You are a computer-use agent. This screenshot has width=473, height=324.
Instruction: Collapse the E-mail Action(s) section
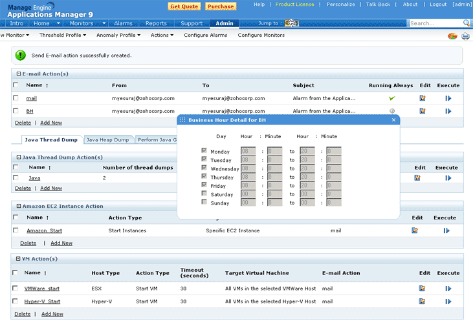(x=18, y=74)
